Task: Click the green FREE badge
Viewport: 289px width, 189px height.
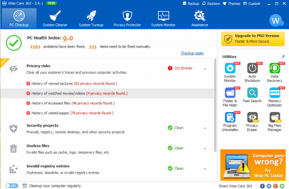Action: pyautogui.click(x=51, y=3)
